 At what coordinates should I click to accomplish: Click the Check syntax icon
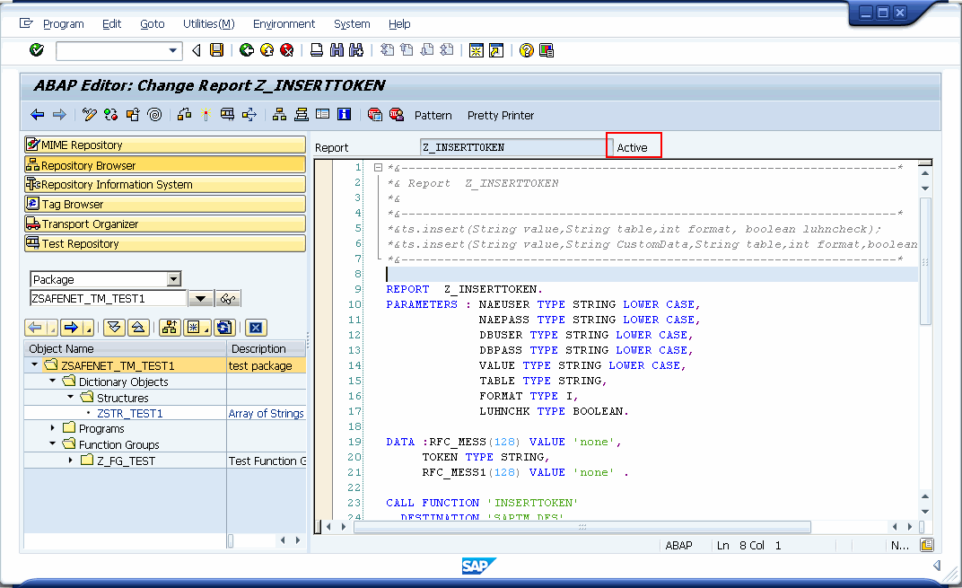[x=184, y=115]
